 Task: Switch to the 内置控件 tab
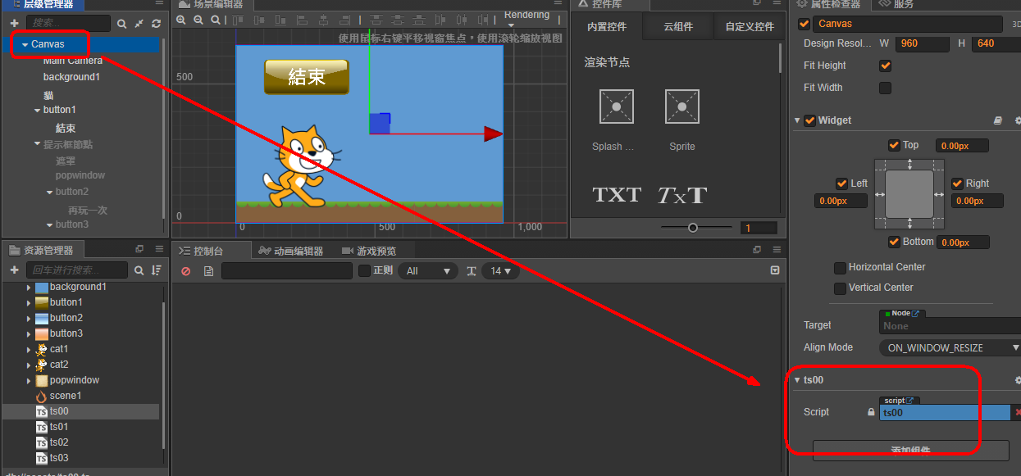point(607,26)
